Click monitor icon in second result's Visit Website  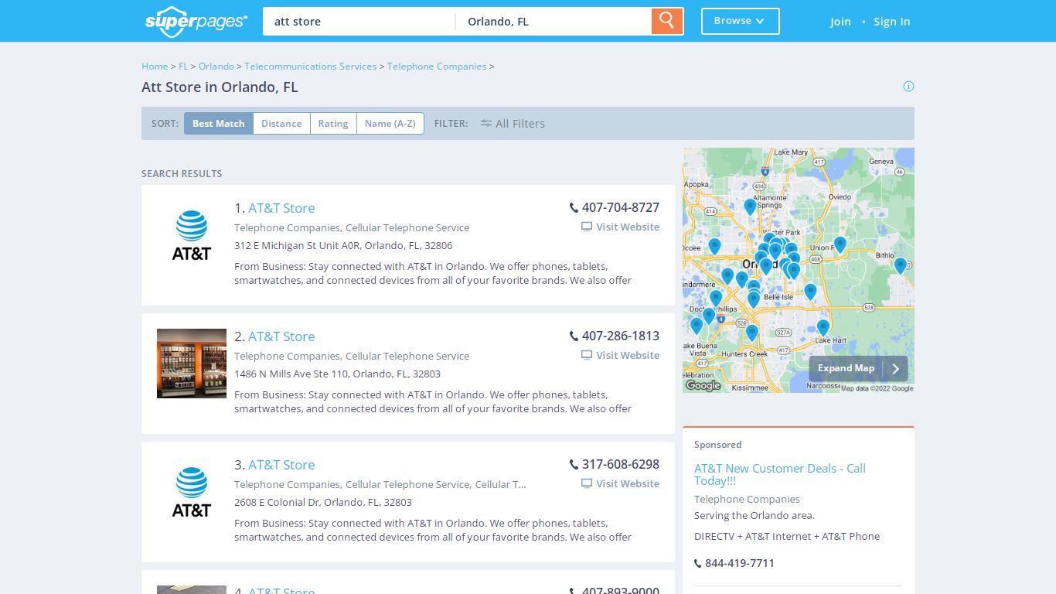point(587,356)
